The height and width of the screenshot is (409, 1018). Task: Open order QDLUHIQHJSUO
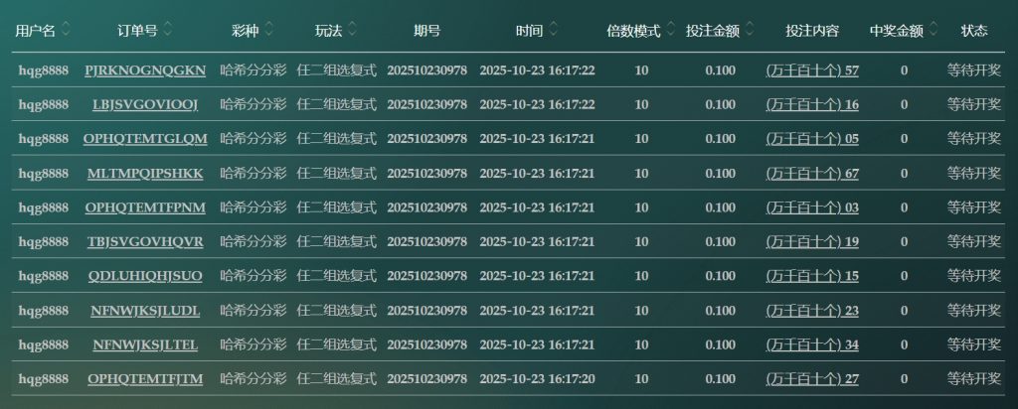(145, 276)
